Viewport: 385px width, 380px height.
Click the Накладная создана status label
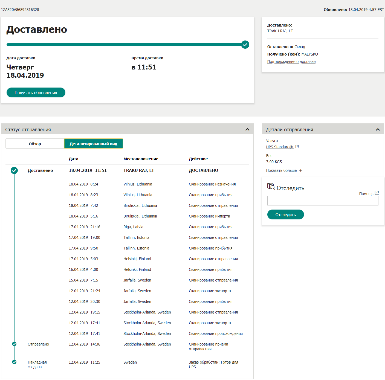pyautogui.click(x=37, y=364)
